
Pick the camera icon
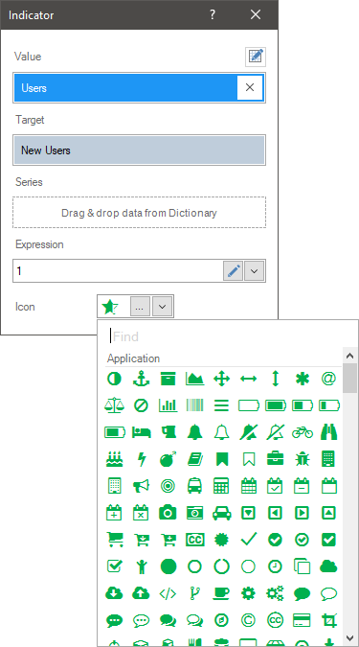coord(168,513)
